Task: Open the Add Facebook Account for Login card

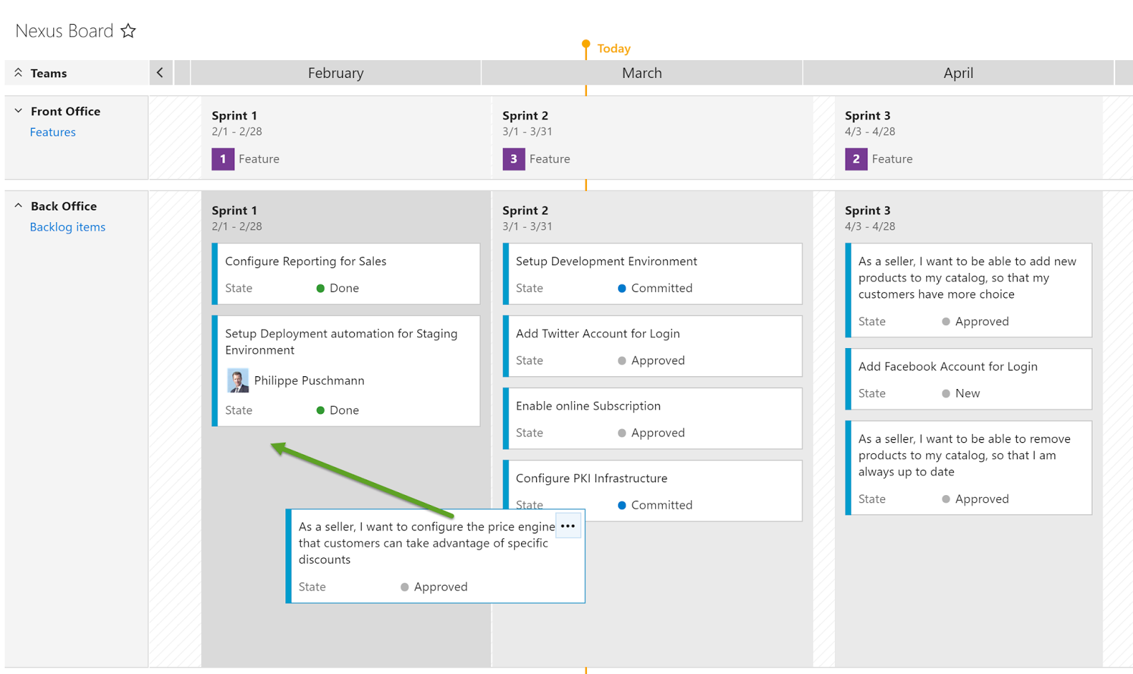Action: point(969,378)
